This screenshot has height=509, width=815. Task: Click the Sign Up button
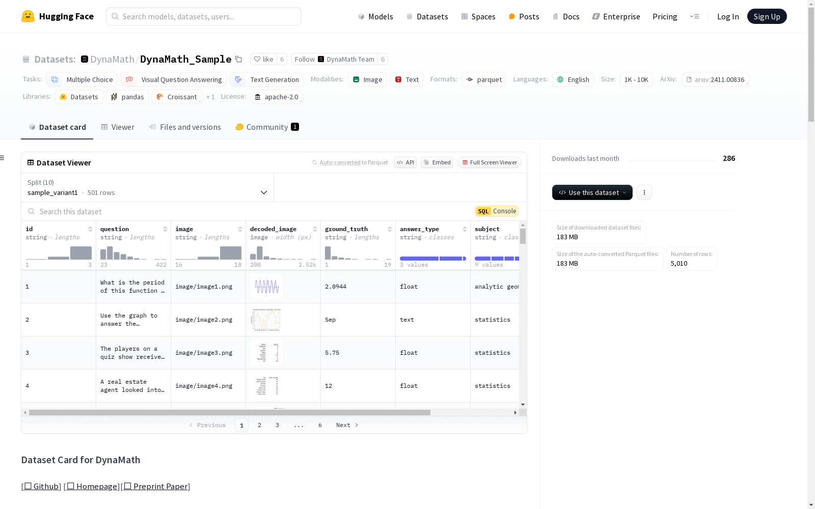767,16
